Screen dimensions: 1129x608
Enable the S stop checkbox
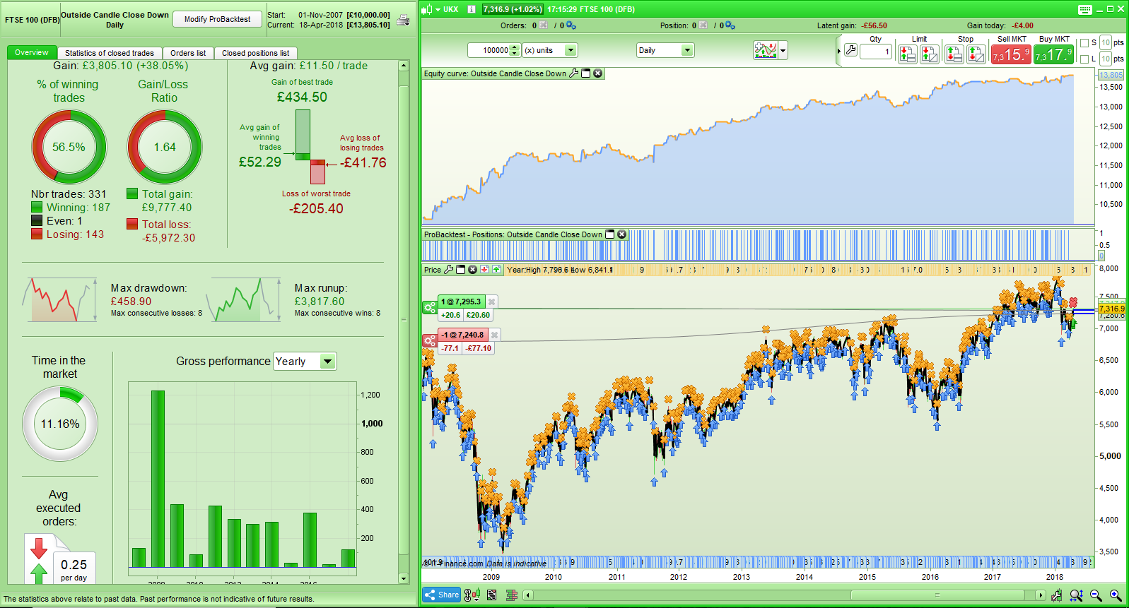(x=1084, y=43)
